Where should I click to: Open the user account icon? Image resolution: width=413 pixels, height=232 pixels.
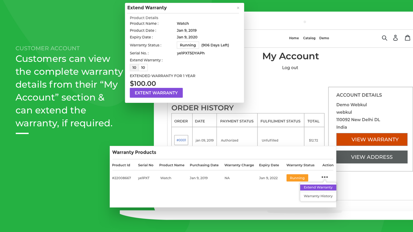[395, 38]
